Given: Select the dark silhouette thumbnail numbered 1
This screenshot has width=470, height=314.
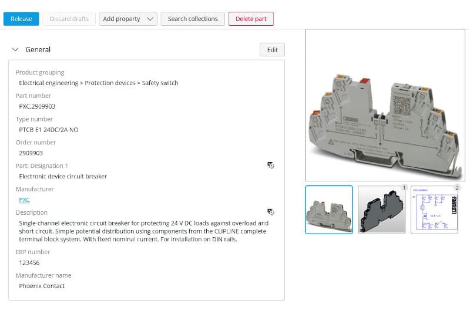Looking at the screenshot, I should point(382,210).
